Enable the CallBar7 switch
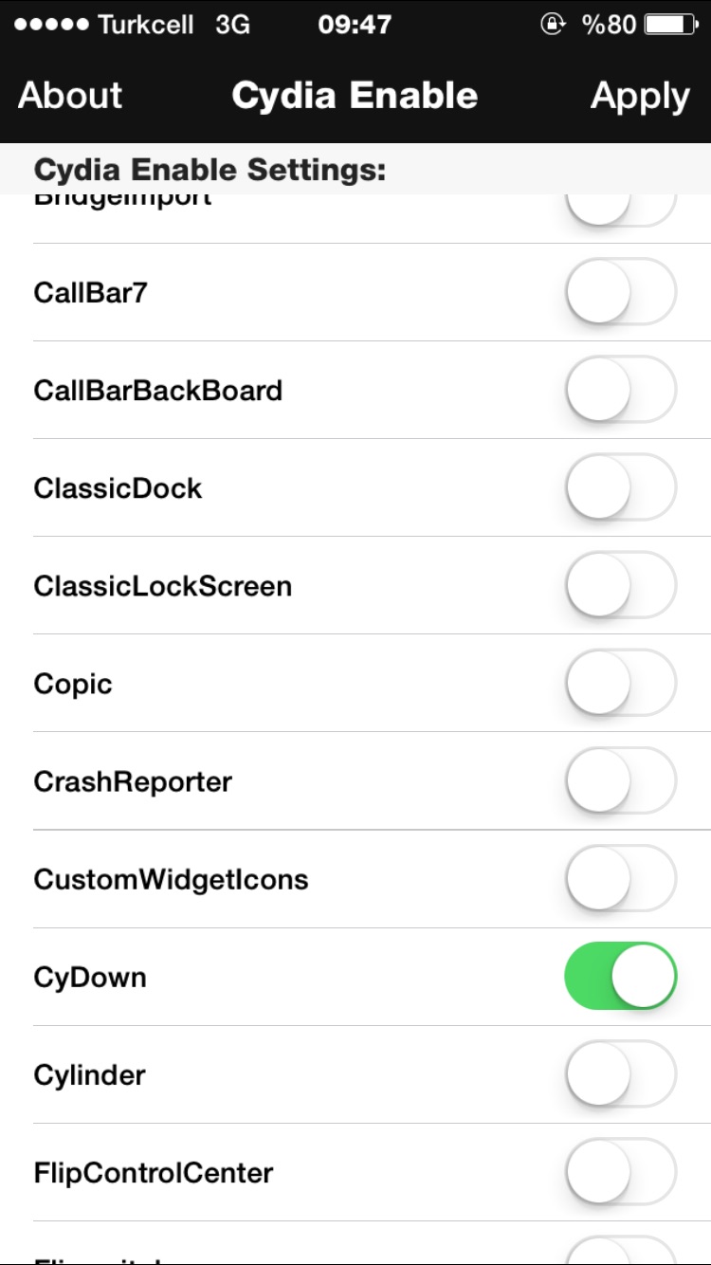This screenshot has height=1265, width=711. pos(621,292)
